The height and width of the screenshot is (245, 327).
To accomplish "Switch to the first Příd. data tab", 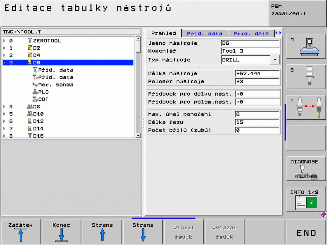I will (205, 33).
